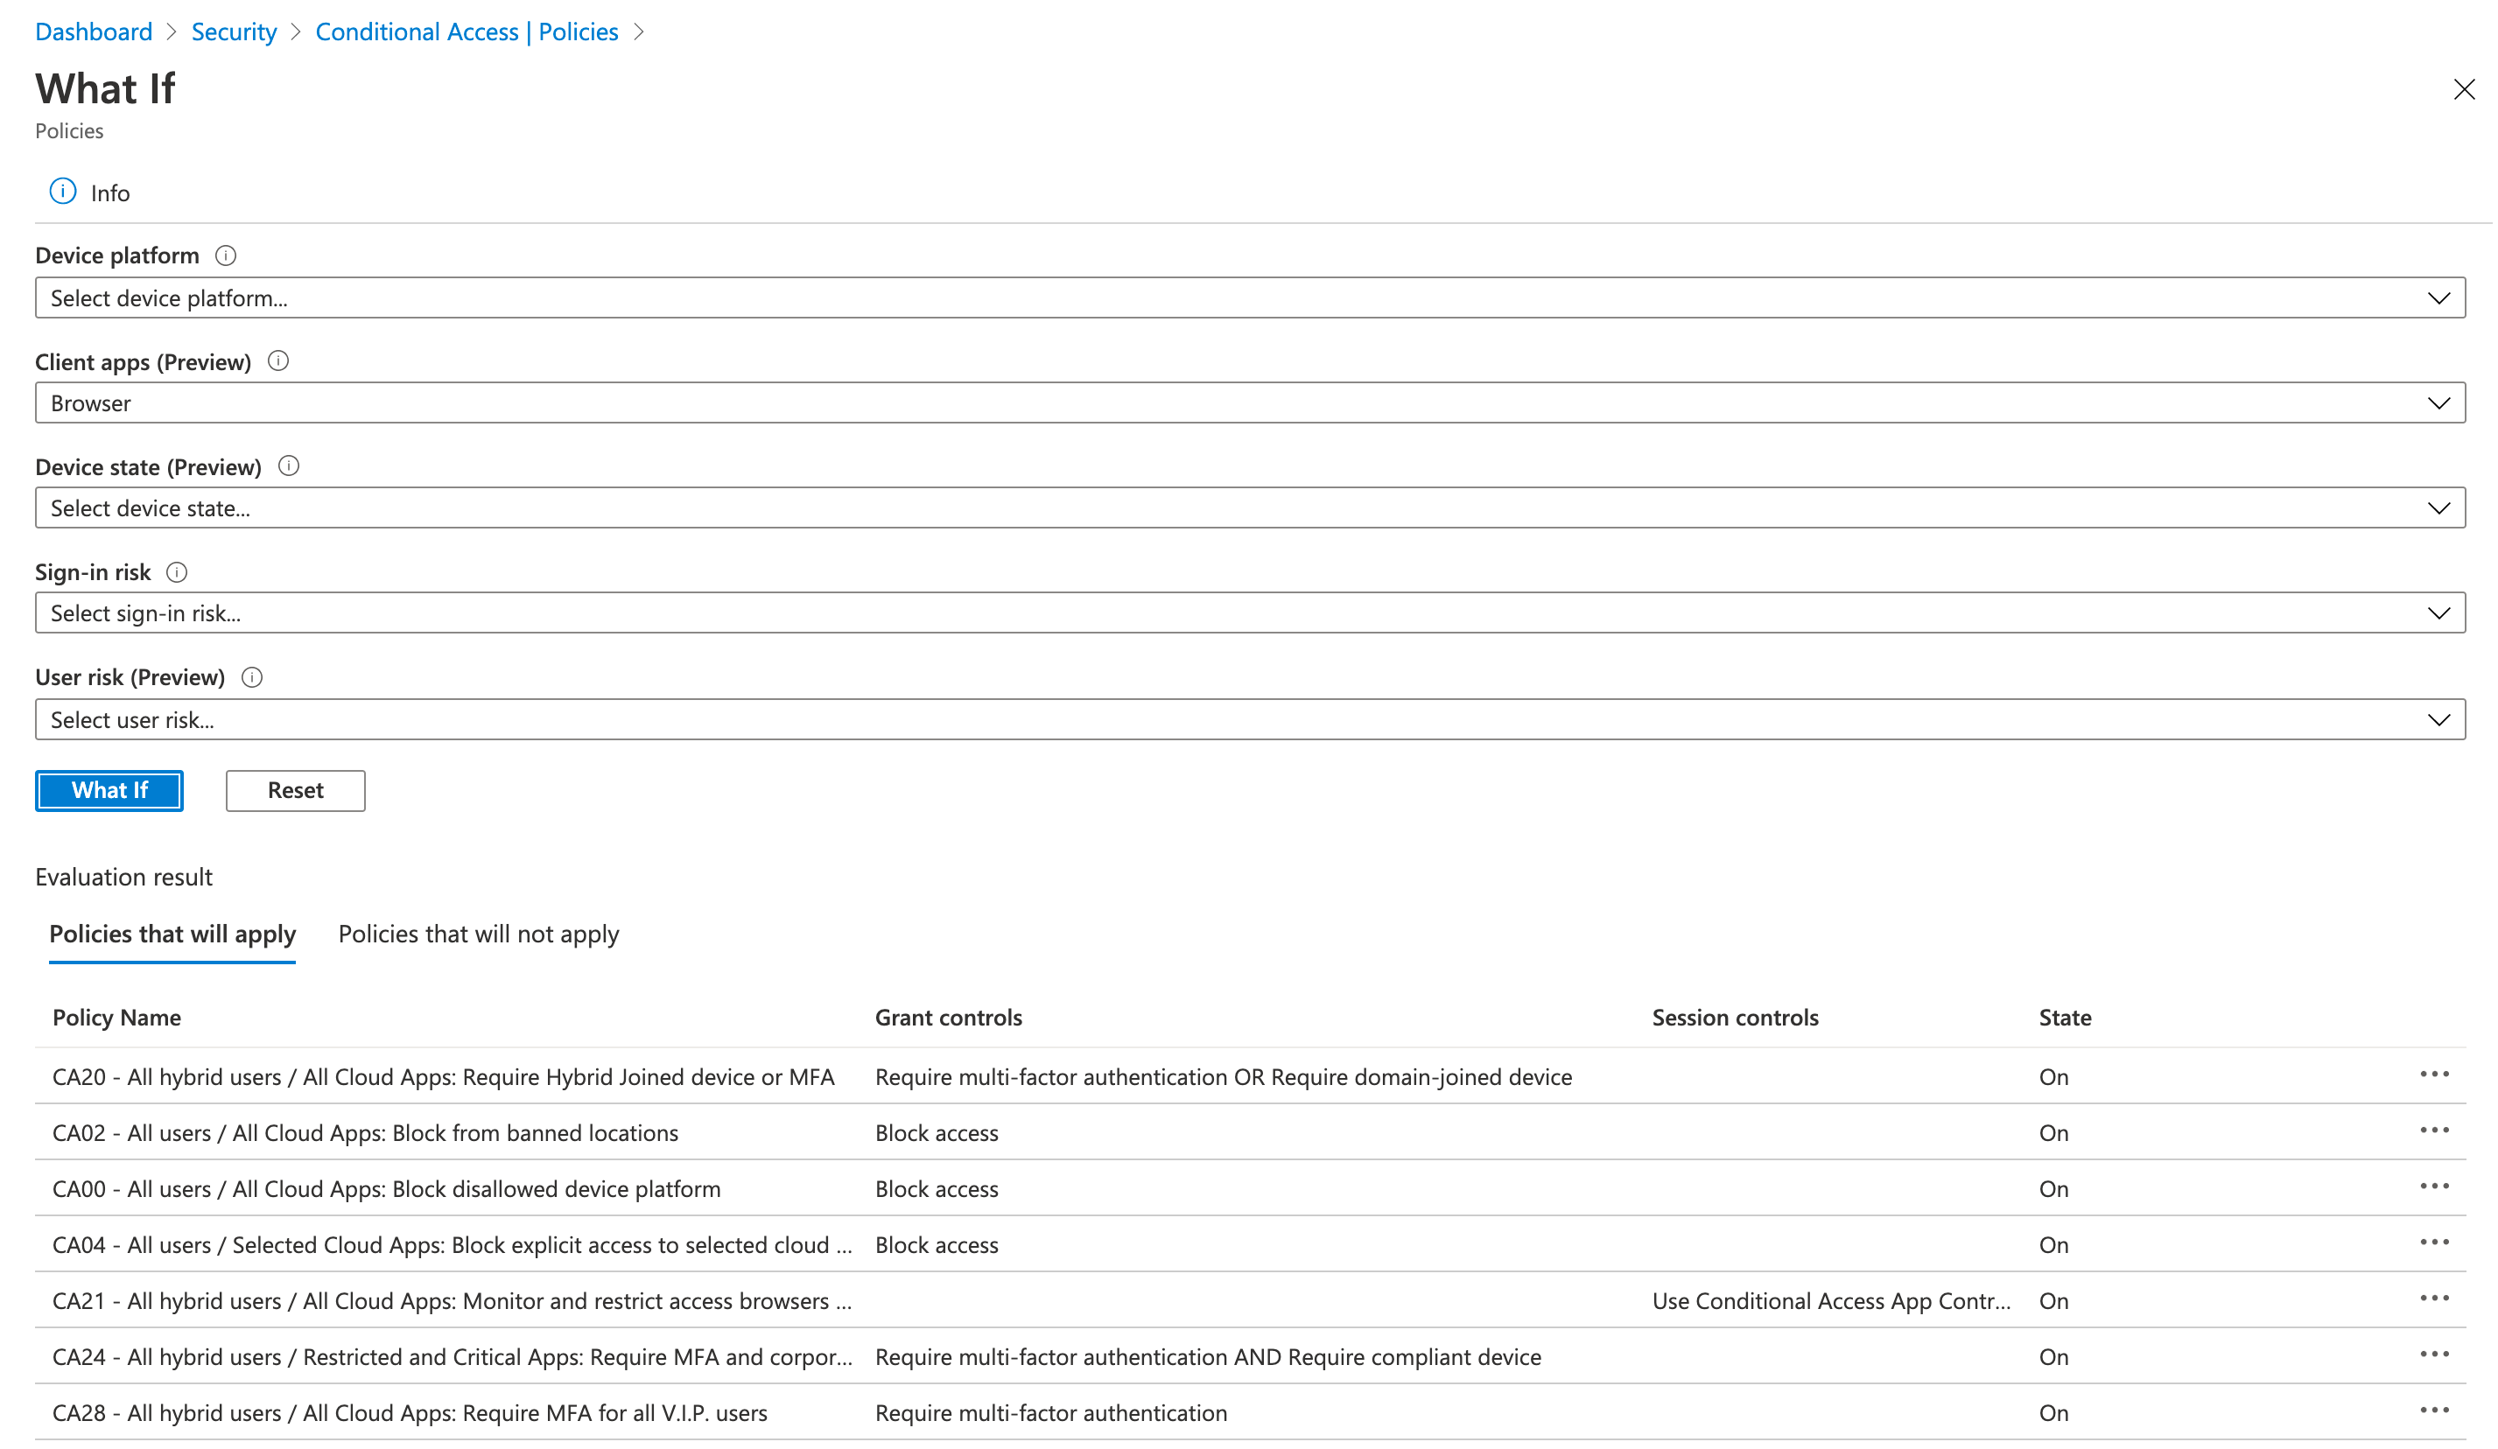
Task: Click the Policy Name column header
Action: coord(117,1017)
